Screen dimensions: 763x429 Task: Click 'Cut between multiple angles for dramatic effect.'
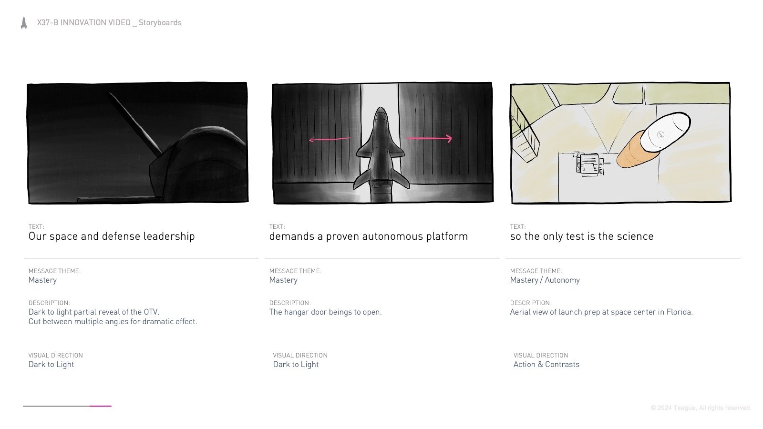(113, 322)
